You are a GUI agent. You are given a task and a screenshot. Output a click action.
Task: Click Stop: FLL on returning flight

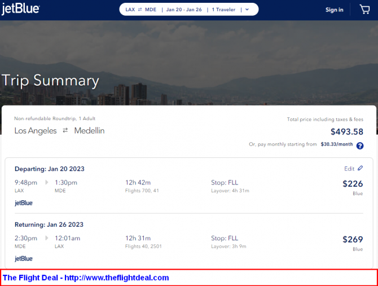225,238
